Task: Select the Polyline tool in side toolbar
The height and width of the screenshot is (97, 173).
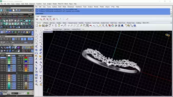Action: [36, 34]
